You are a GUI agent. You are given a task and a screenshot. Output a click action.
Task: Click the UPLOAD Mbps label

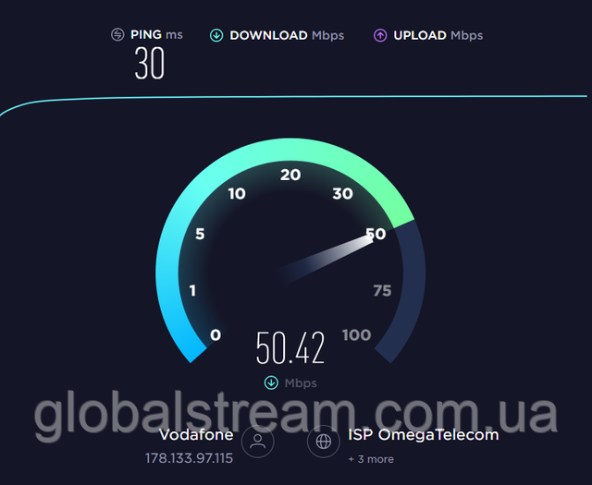(438, 35)
